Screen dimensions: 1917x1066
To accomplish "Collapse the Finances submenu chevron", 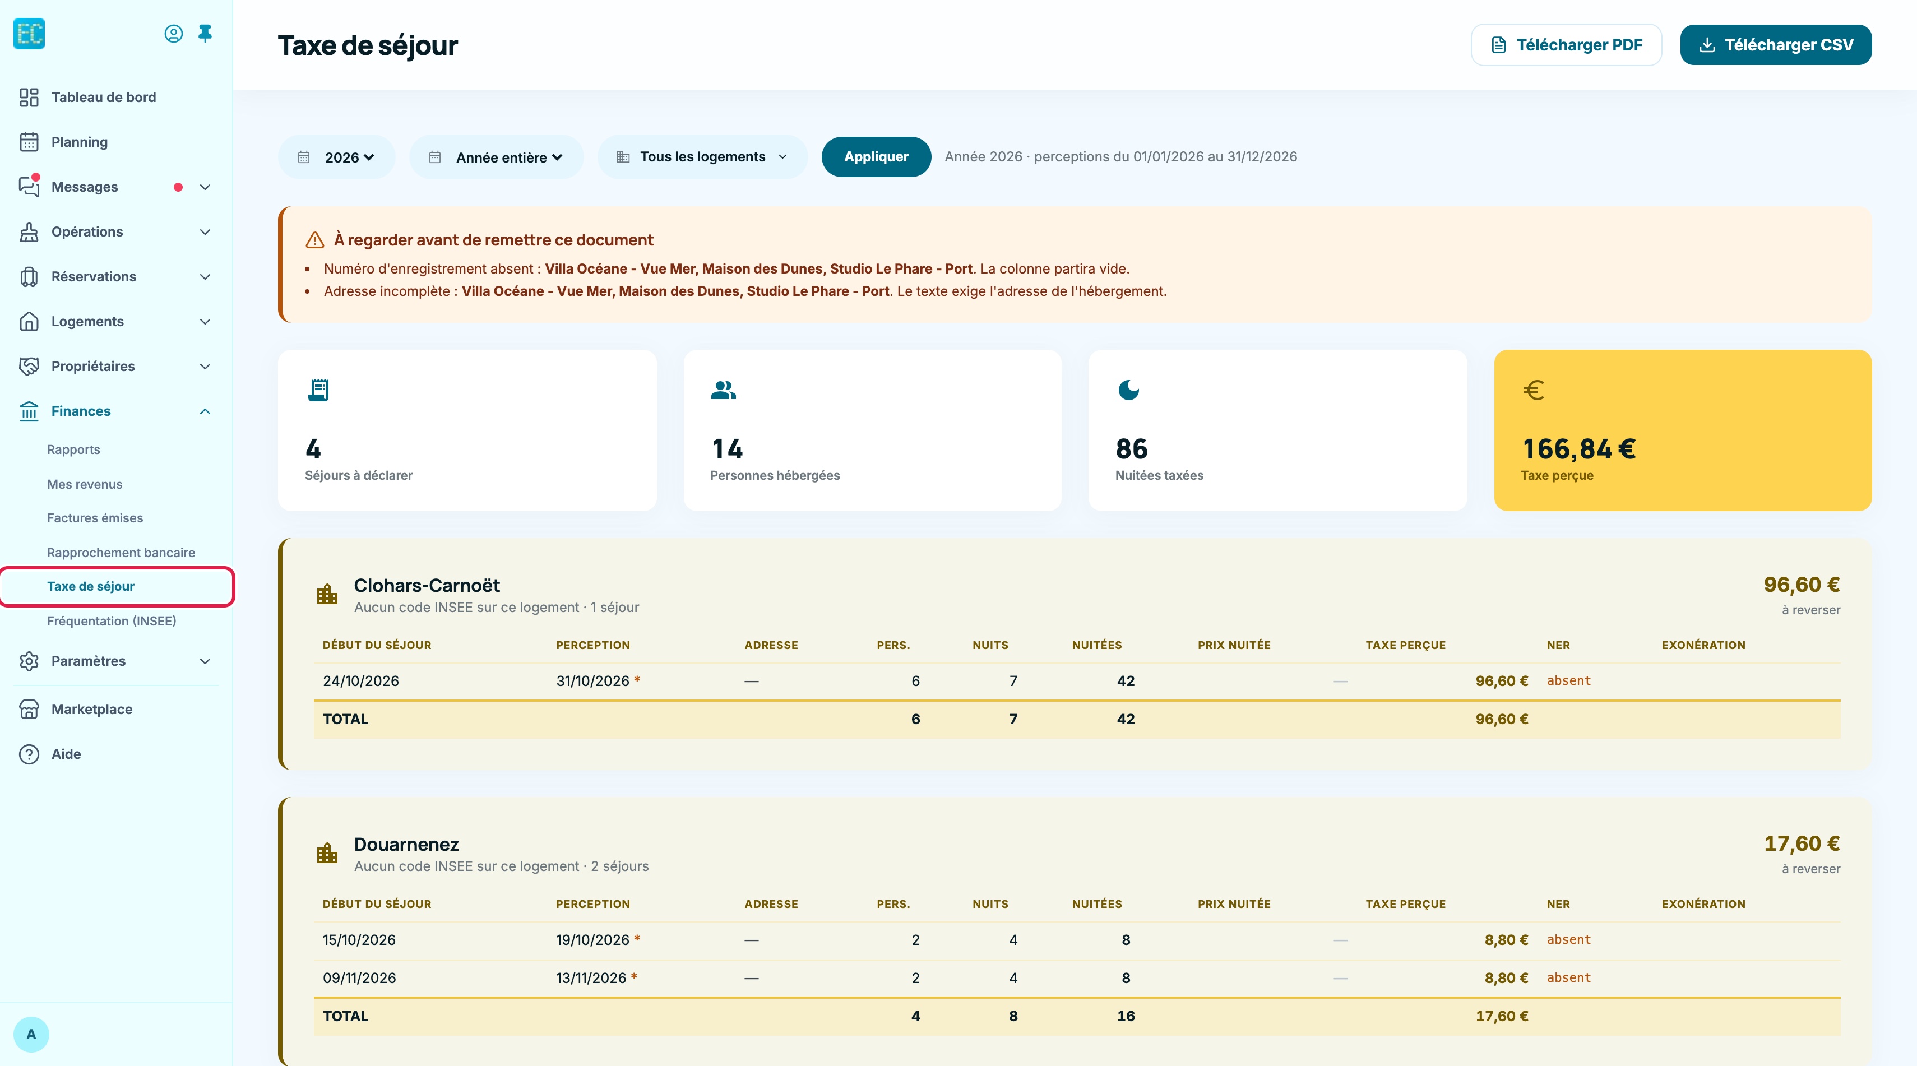I will (x=205, y=411).
